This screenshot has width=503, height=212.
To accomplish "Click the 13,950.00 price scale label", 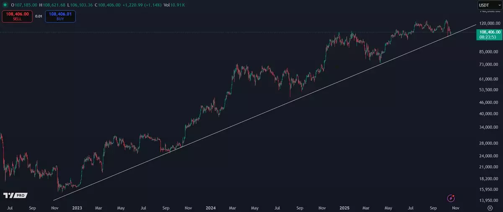I will [x=489, y=201].
